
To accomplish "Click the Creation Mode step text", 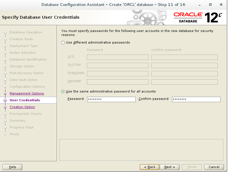I will [21, 39].
